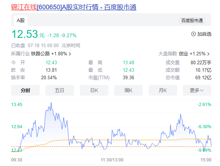The image size is (220, 166).
Task: Click 成交量 value 80.22万手
Action: point(201,62)
